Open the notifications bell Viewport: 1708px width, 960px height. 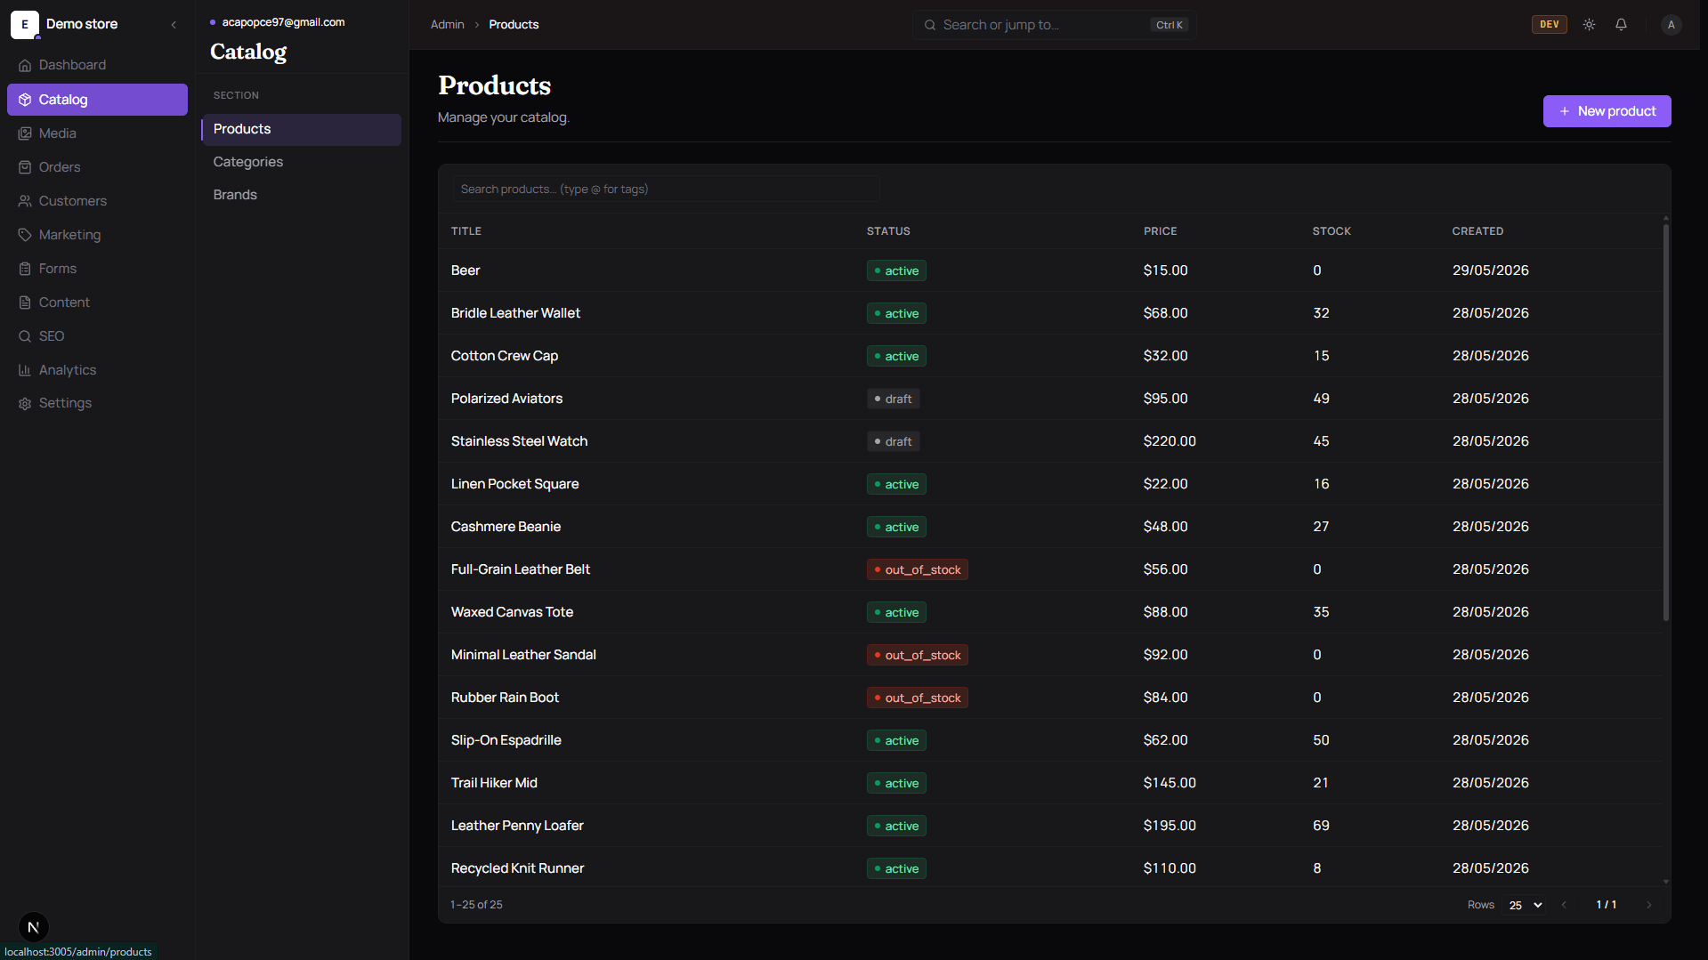(1621, 25)
